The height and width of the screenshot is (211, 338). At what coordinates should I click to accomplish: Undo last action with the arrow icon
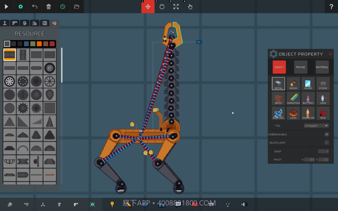pos(35,7)
